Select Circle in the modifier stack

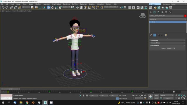click(168, 22)
